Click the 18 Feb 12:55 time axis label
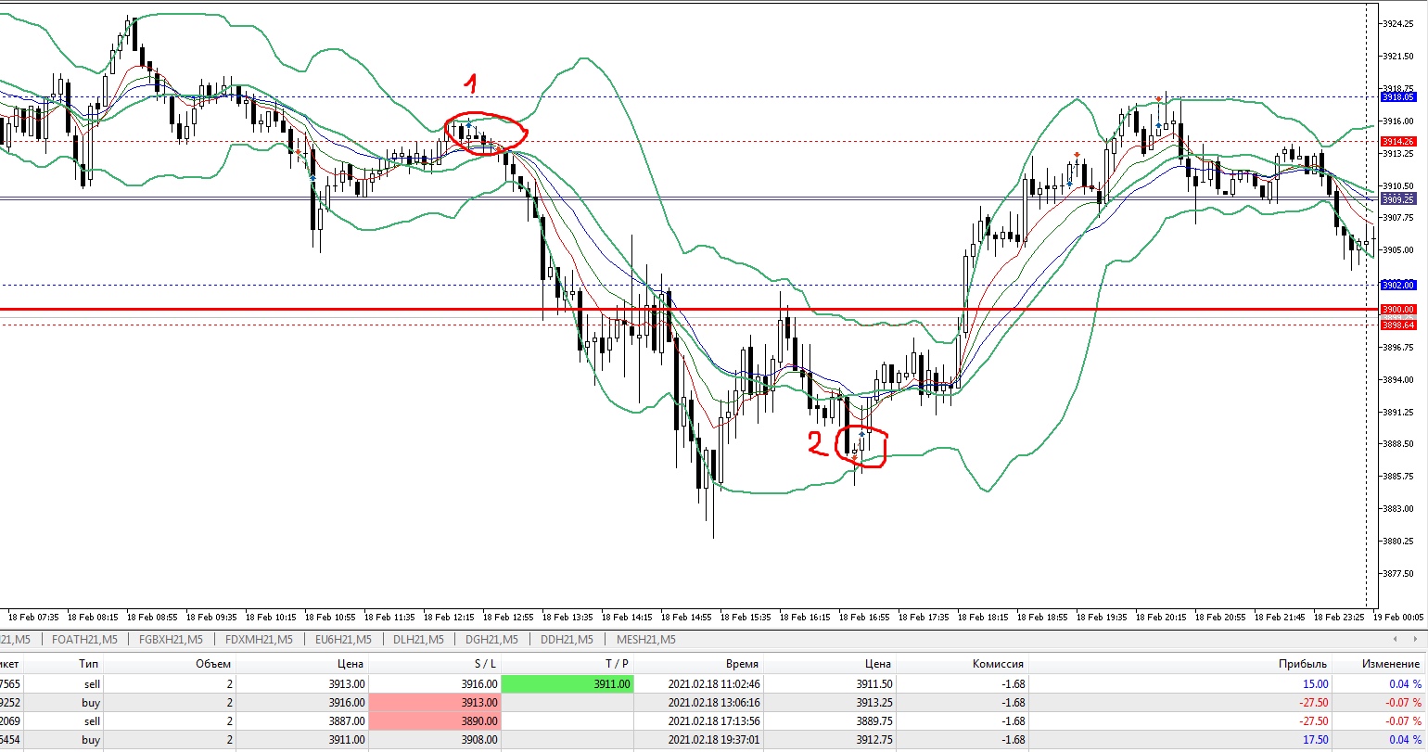 coord(509,617)
